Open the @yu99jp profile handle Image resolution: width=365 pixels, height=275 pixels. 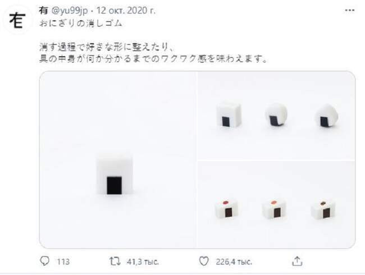click(x=70, y=11)
